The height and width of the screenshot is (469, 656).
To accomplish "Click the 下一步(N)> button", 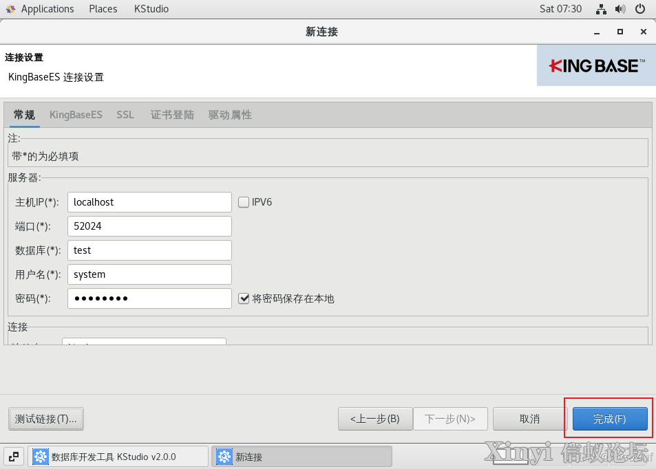I will pyautogui.click(x=450, y=419).
